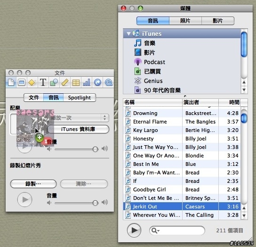Click the 清除… button
256x247 pixels.
coord(84,184)
